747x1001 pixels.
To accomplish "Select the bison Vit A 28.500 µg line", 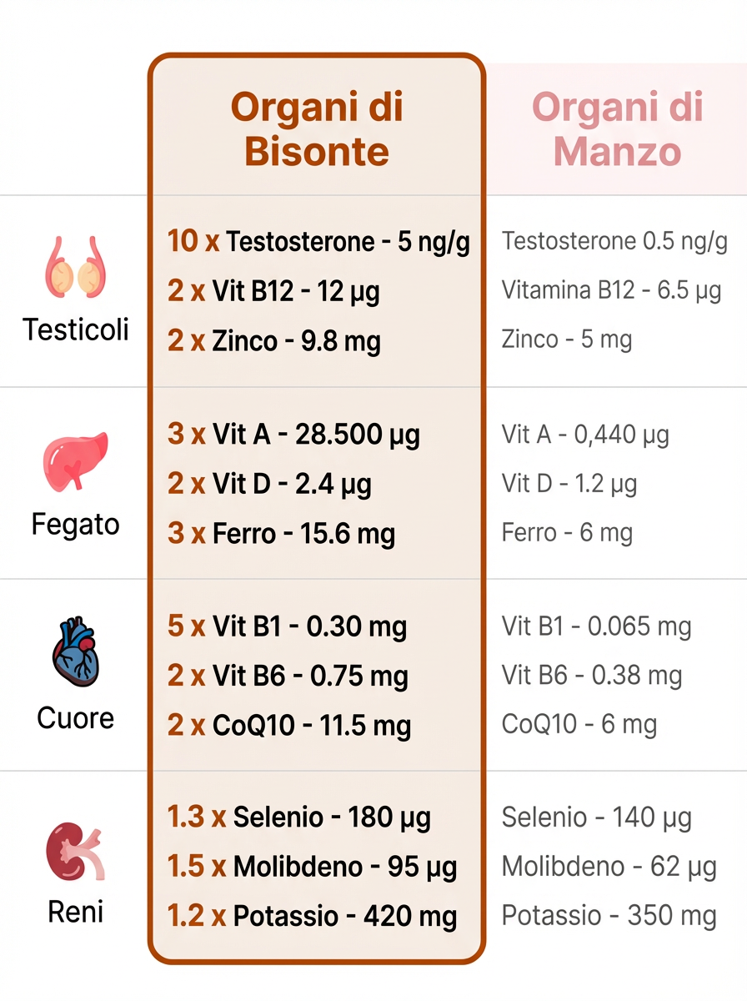I will point(293,435).
